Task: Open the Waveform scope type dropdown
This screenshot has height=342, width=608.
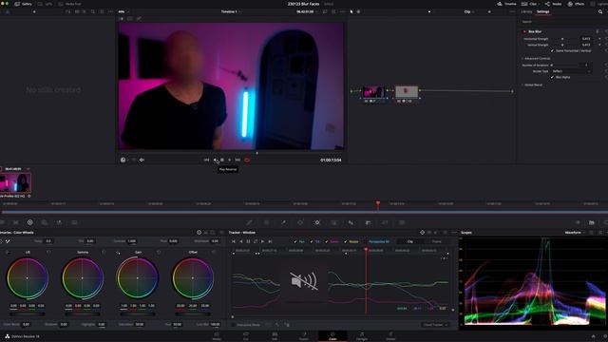Action: [574, 233]
